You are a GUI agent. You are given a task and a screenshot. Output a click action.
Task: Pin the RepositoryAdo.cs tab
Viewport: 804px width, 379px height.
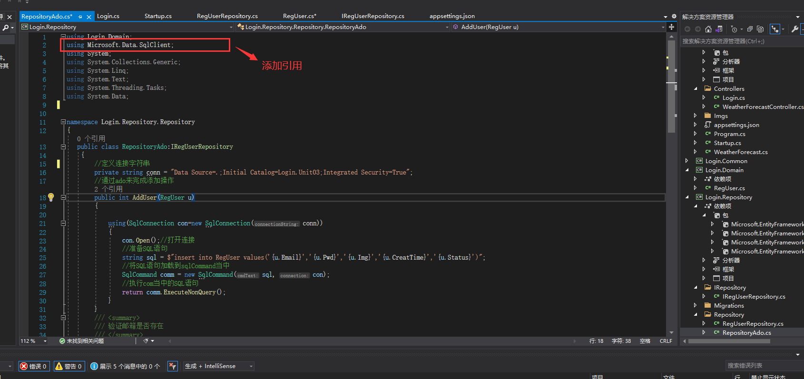80,17
